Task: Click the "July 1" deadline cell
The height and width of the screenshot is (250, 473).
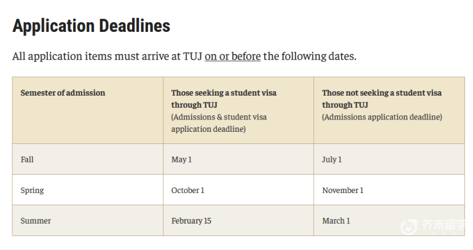Action: coord(389,159)
